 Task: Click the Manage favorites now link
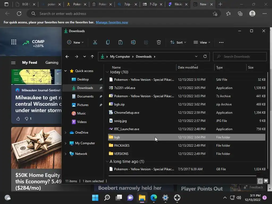pos(112,22)
